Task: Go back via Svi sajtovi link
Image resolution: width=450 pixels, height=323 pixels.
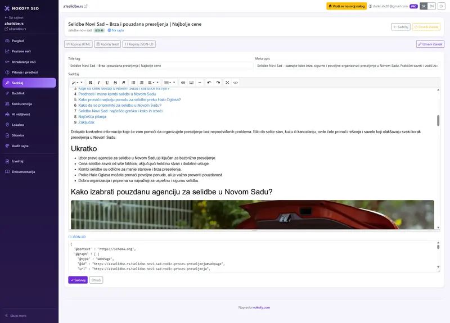Action: (x=14, y=17)
